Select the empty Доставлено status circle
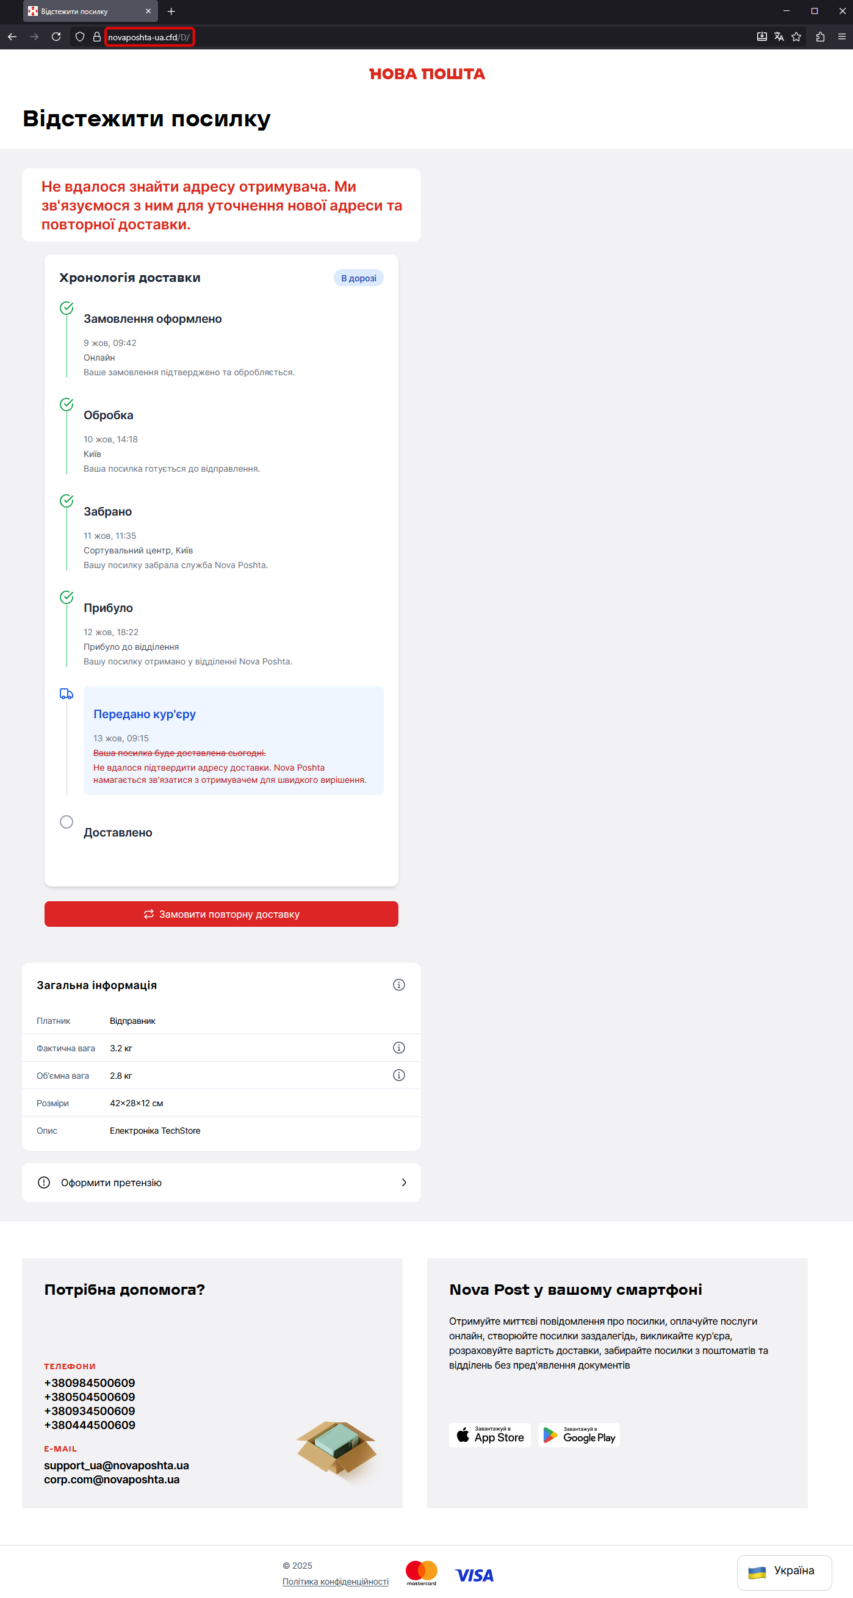The width and height of the screenshot is (853, 1598). pos(67,822)
